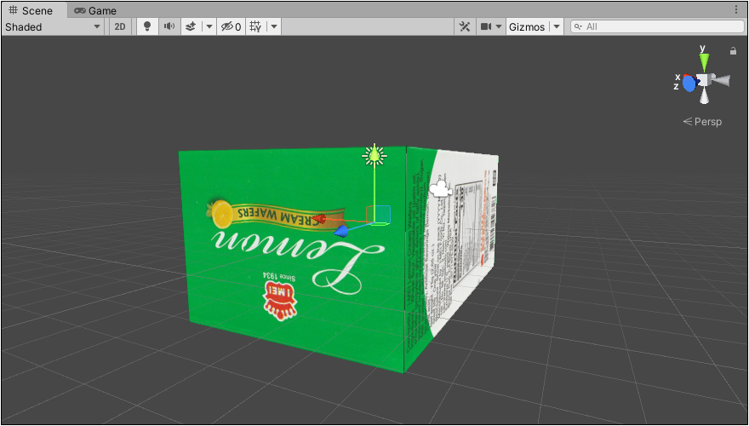Open the scene camera settings

(x=491, y=26)
